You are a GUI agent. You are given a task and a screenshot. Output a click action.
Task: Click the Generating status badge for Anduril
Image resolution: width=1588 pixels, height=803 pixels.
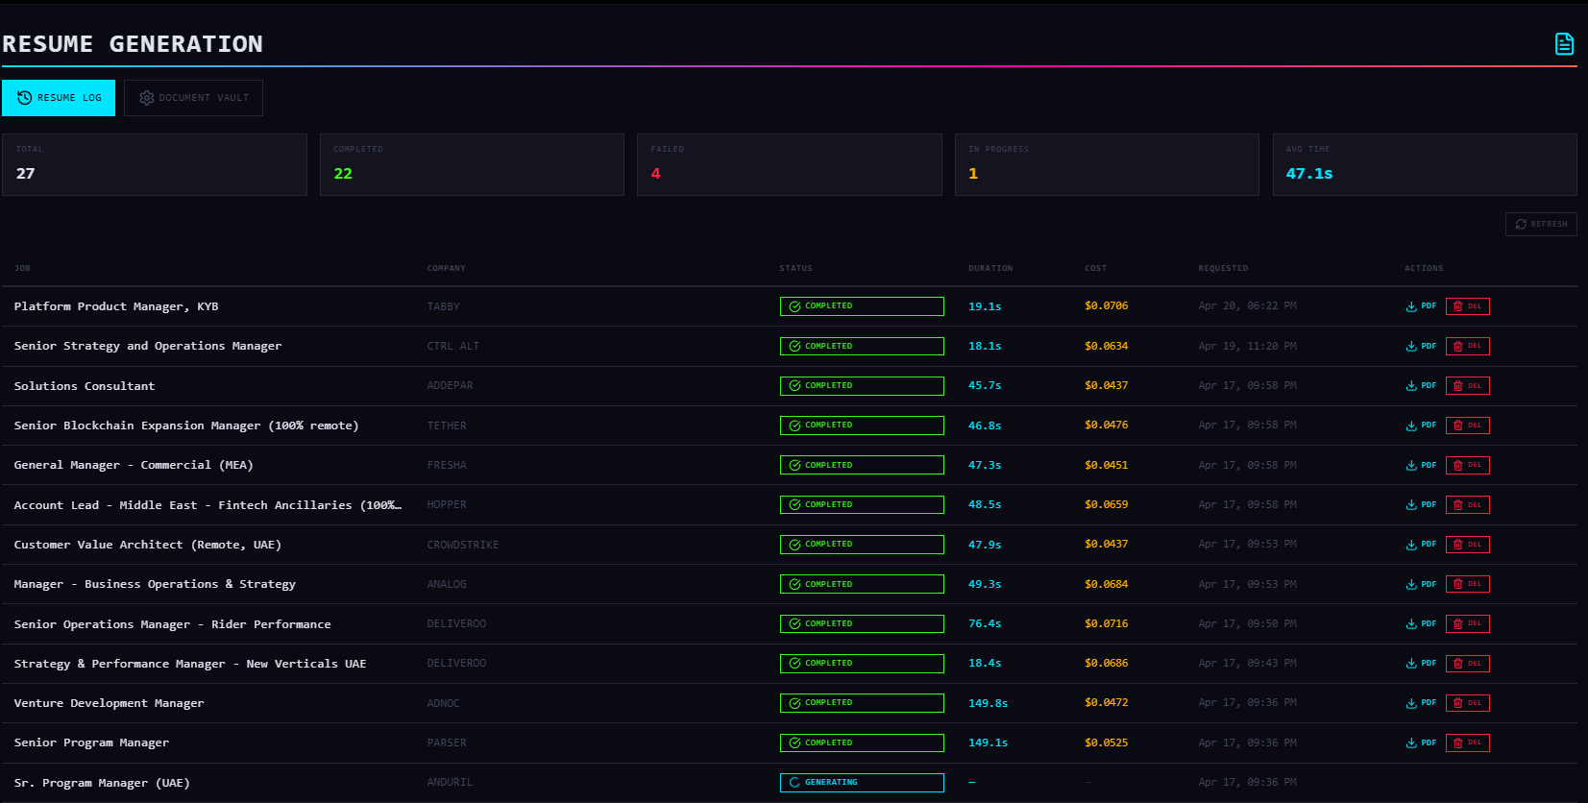tap(861, 783)
